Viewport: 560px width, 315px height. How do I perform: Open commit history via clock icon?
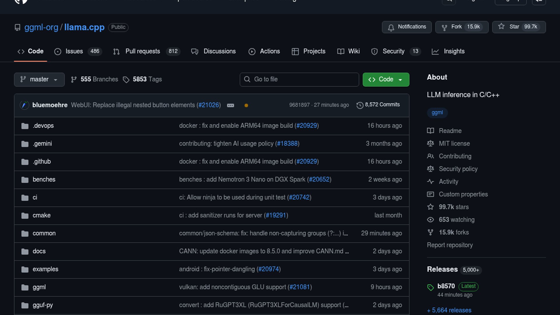360,105
